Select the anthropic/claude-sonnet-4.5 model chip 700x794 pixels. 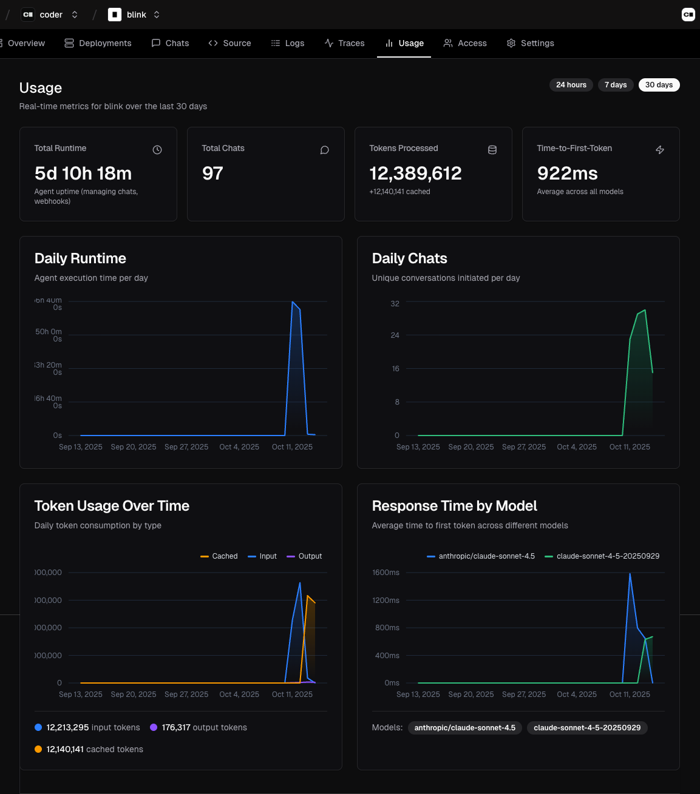coord(465,727)
